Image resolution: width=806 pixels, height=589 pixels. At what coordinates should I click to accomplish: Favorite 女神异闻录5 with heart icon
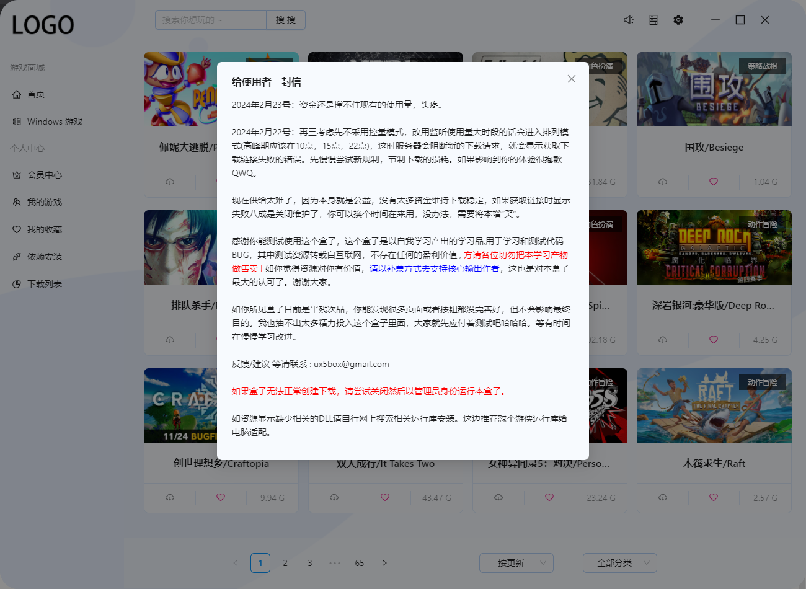549,497
